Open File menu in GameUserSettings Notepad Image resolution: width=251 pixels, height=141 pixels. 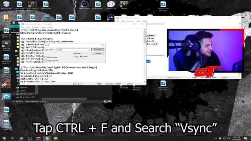coord(22,27)
